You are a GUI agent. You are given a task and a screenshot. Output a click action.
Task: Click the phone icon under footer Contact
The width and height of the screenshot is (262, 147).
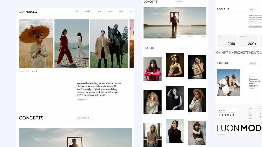260,111
